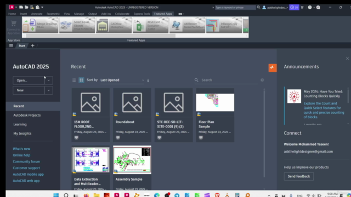Image resolution: width=351 pixels, height=197 pixels.
Task: Click the Help question mark icon
Action: (x=309, y=7)
